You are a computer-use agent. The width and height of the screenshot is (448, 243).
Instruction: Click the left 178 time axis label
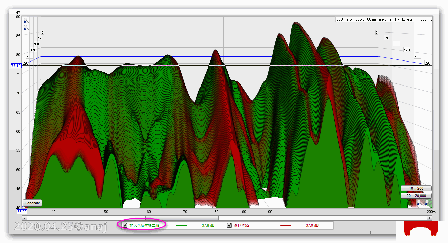click(x=33, y=50)
